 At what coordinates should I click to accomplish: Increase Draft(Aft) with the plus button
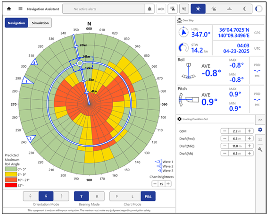[x=249, y=153]
